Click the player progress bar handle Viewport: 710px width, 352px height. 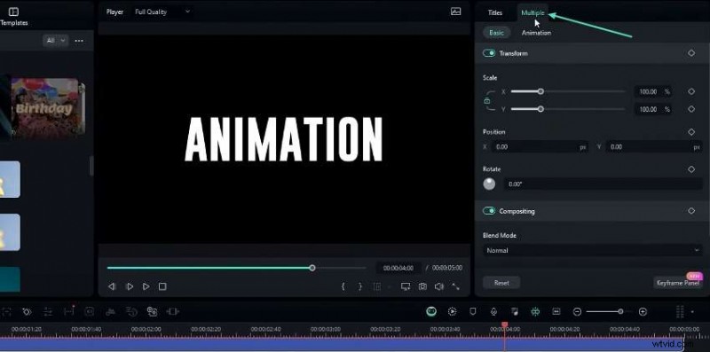[x=312, y=268]
